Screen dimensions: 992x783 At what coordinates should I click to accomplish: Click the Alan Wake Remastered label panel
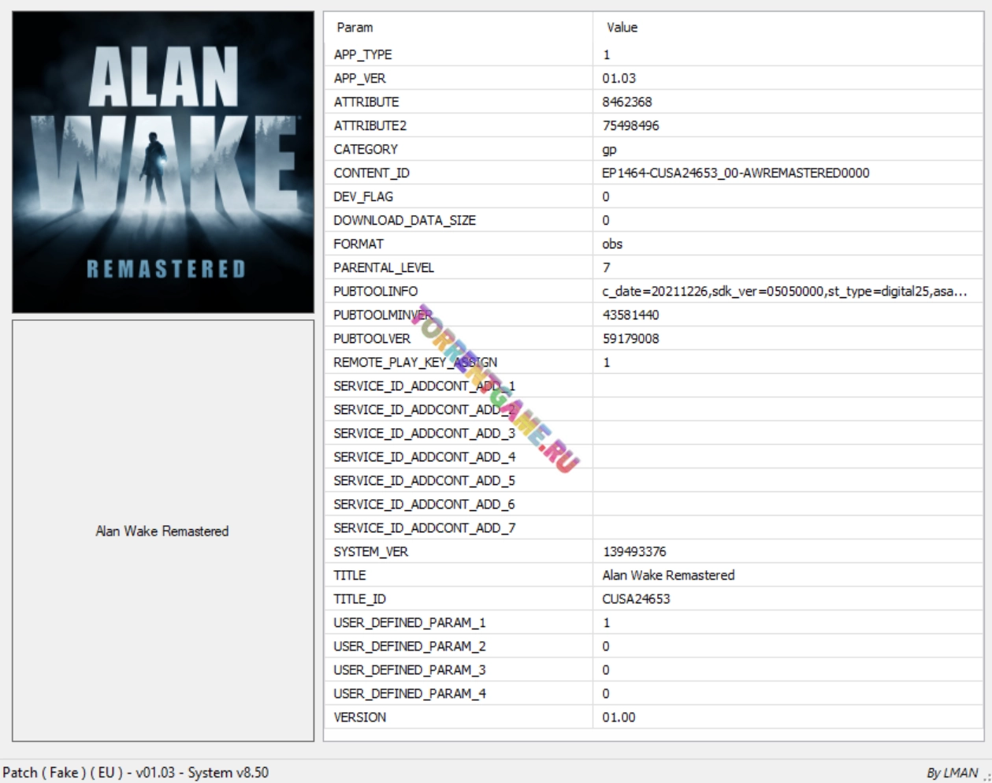point(162,531)
